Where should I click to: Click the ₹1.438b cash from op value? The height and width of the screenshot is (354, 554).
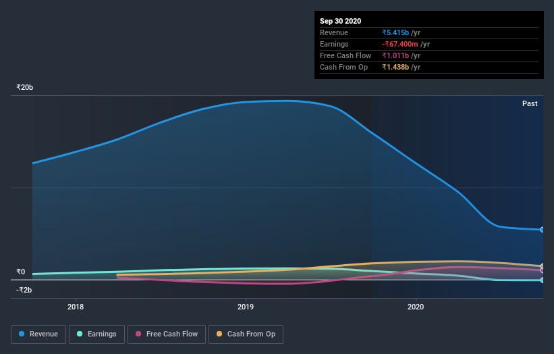(x=395, y=67)
